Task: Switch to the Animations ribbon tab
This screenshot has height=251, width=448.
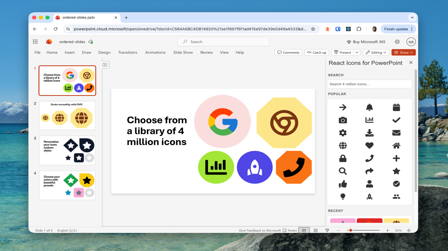Action: pyautogui.click(x=155, y=52)
